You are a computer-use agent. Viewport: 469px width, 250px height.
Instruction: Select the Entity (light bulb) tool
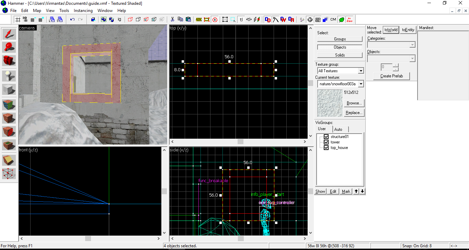pyautogui.click(x=9, y=76)
